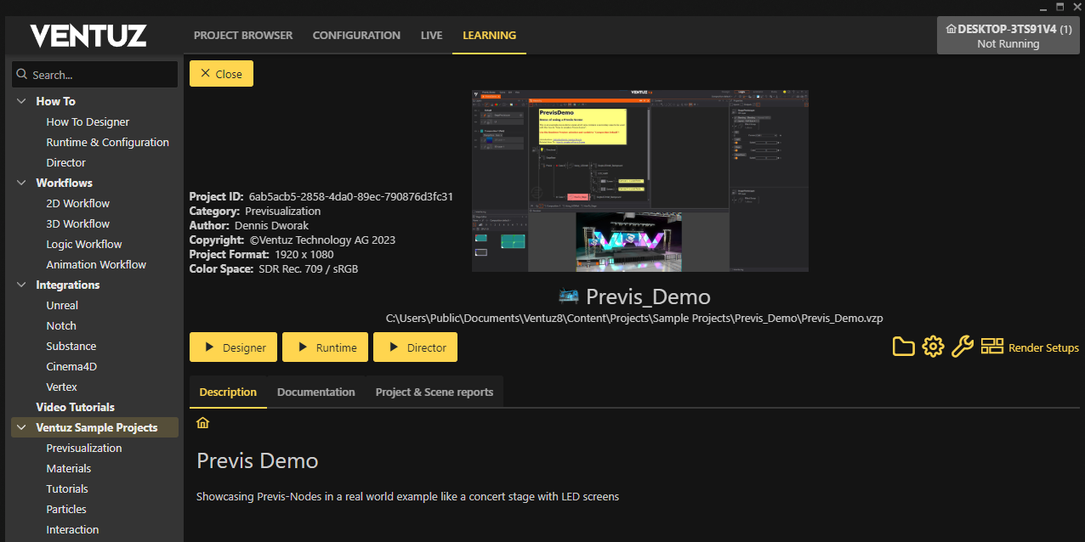Open the project folder icon
The image size is (1085, 542).
tap(903, 347)
